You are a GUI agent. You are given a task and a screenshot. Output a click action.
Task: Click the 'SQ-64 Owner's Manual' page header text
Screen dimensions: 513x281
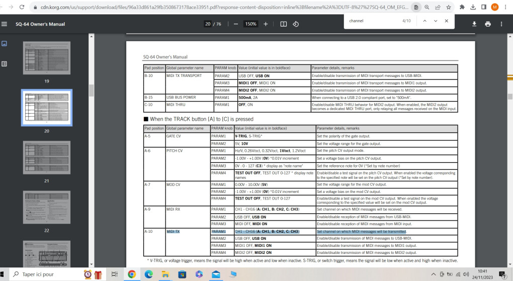click(x=165, y=57)
